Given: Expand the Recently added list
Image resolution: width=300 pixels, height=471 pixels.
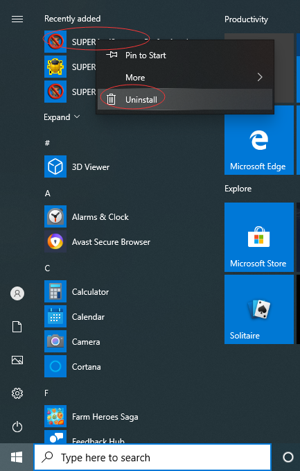Looking at the screenshot, I should tap(62, 117).
